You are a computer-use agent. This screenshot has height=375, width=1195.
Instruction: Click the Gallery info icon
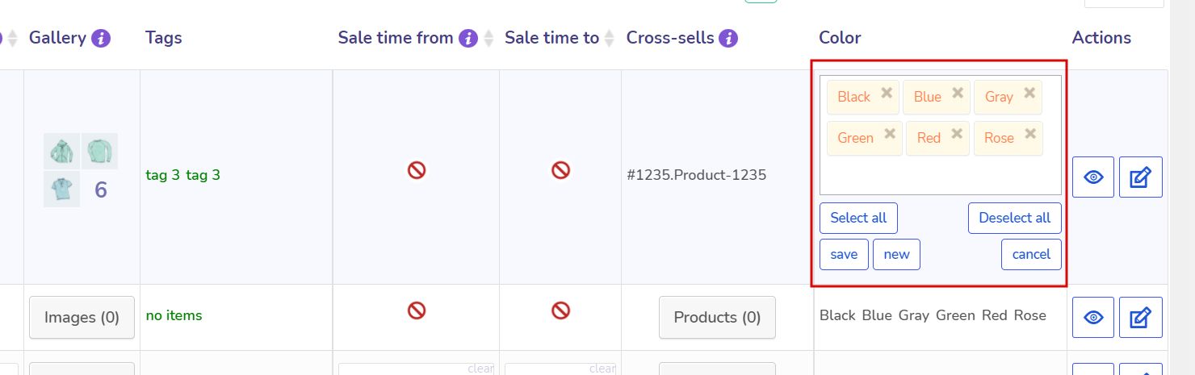click(101, 38)
